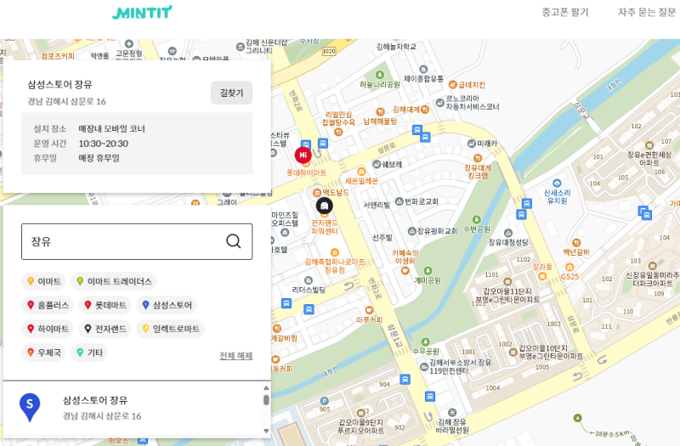Click the 운영 시간 10:30~20:30 text
The width and height of the screenshot is (680, 446).
81,144
